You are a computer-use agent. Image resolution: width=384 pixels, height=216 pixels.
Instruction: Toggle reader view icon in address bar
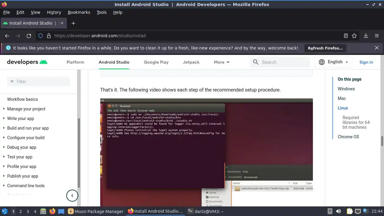point(346,36)
